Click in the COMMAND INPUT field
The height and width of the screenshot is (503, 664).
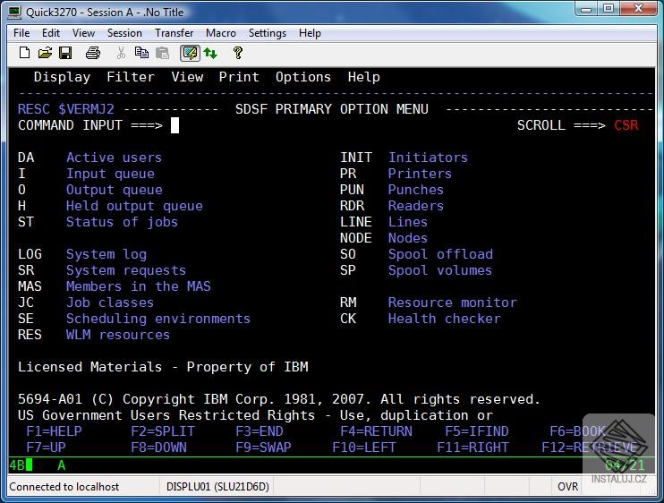(x=175, y=125)
